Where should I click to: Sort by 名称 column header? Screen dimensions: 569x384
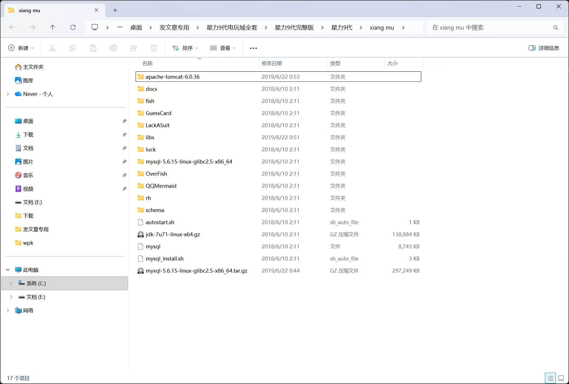197,63
